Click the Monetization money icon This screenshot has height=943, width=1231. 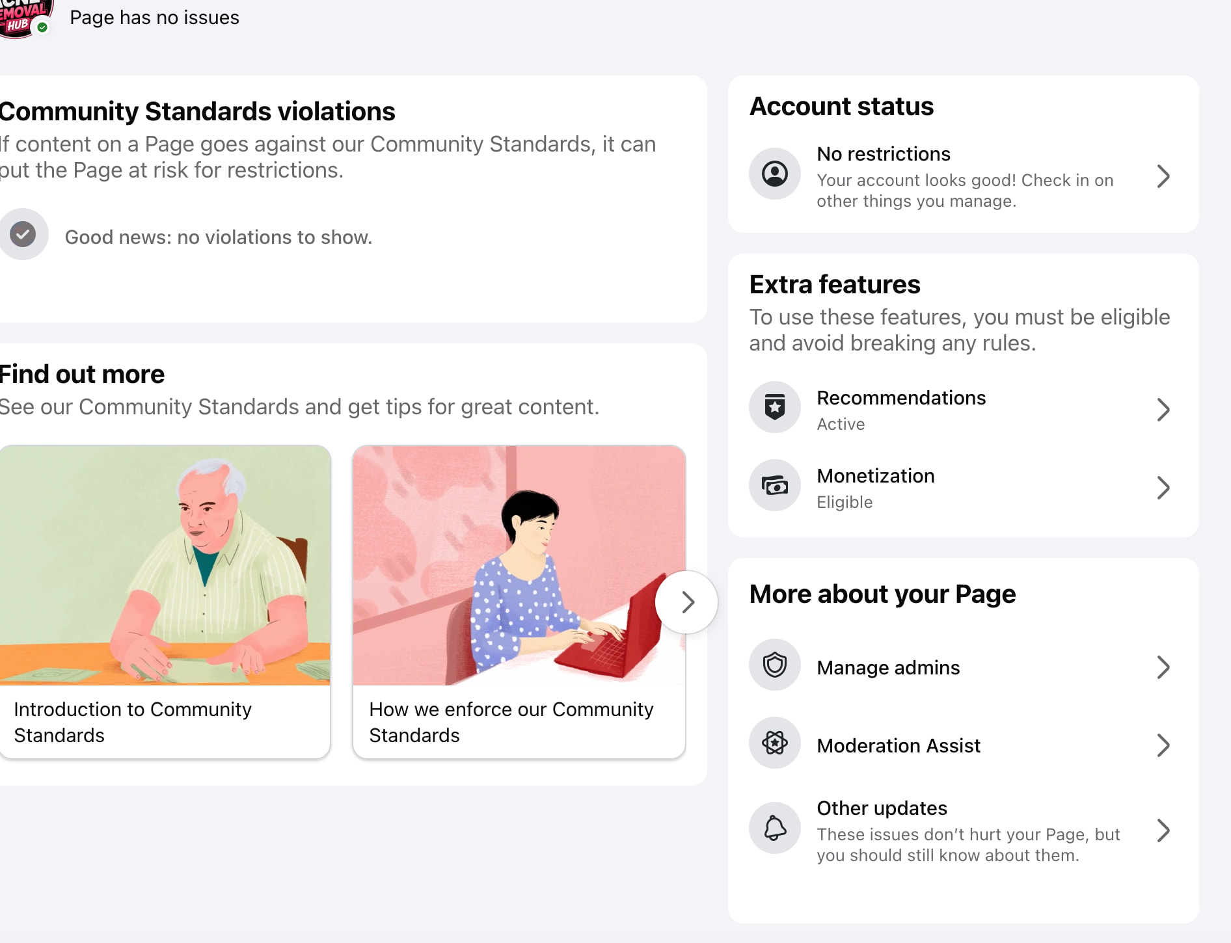[x=774, y=485]
